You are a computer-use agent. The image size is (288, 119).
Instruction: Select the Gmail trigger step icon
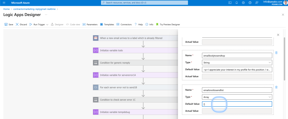(96, 38)
